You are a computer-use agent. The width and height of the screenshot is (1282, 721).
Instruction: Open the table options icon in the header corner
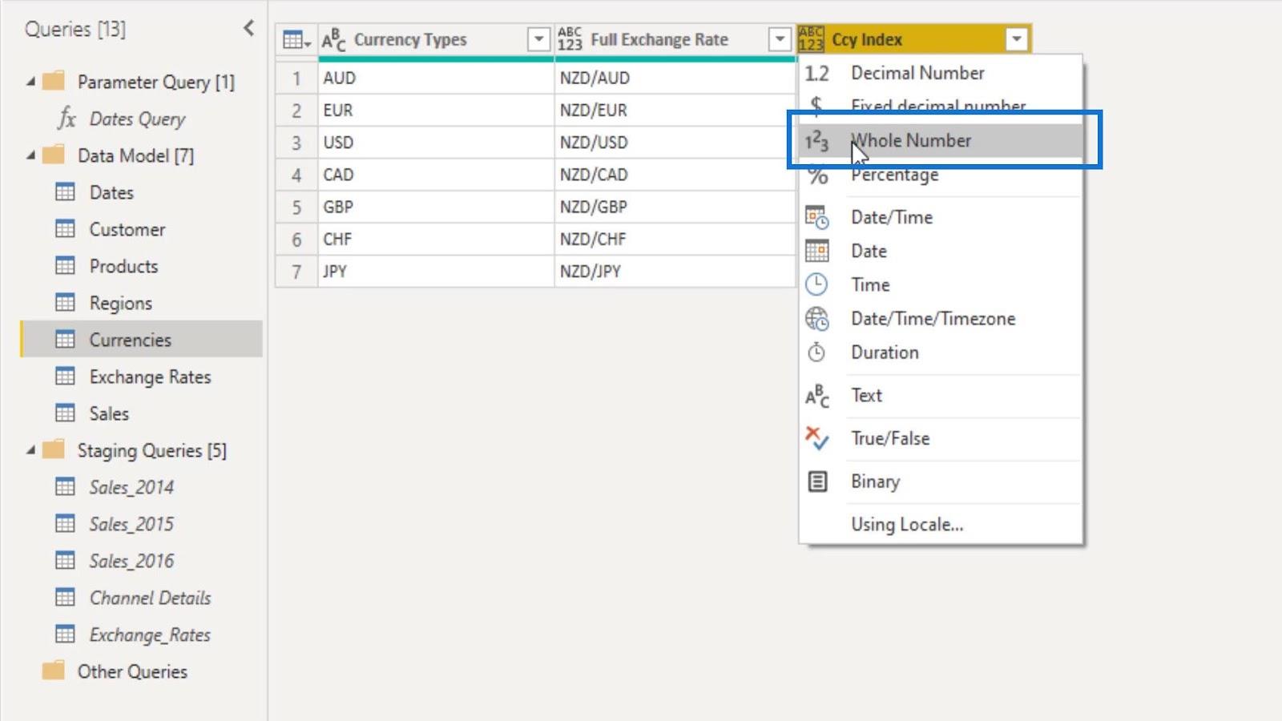[x=296, y=39]
